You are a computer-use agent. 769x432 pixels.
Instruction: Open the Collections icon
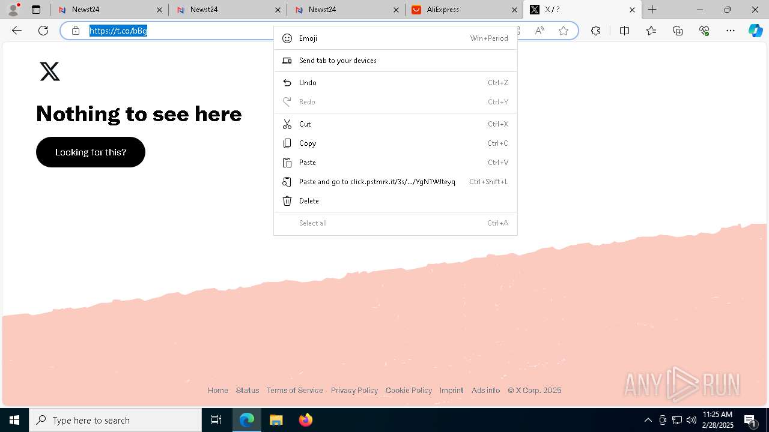click(x=678, y=31)
